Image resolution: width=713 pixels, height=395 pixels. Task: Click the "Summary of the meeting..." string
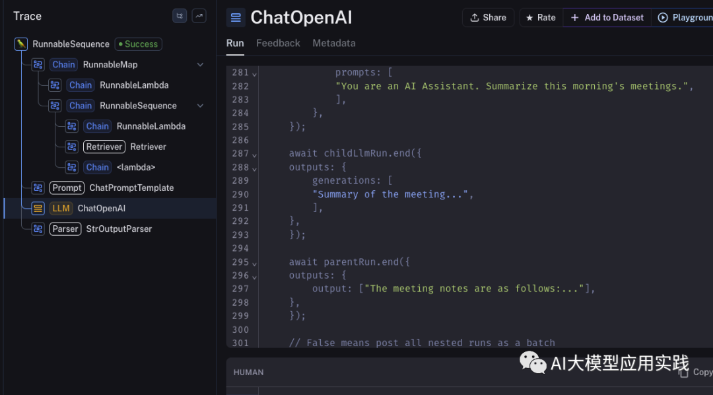[392, 194]
